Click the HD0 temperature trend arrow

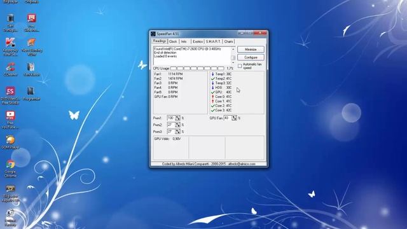pyautogui.click(x=213, y=88)
